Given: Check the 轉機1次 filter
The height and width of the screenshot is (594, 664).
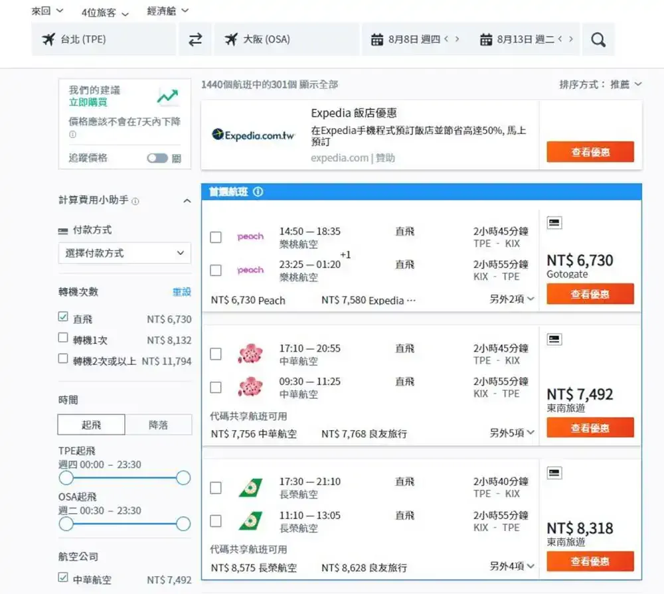Looking at the screenshot, I should pyautogui.click(x=63, y=337).
